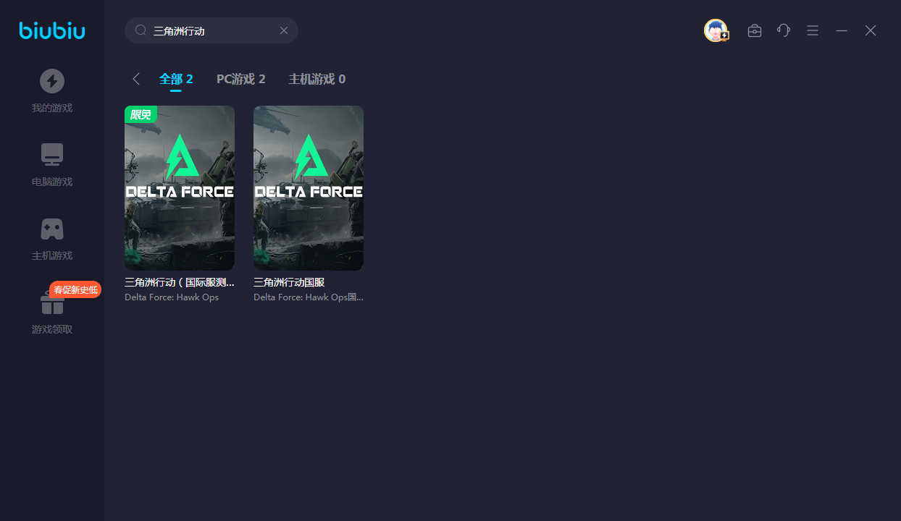Click the user avatar icon
This screenshot has width=901, height=521.
716,30
